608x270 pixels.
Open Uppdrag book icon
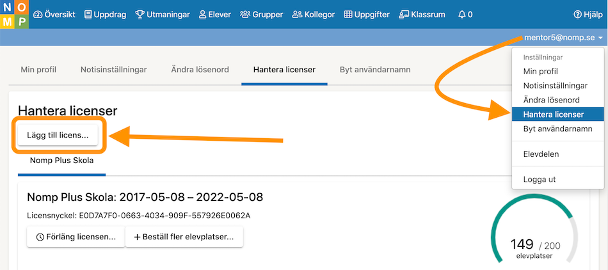88,15
